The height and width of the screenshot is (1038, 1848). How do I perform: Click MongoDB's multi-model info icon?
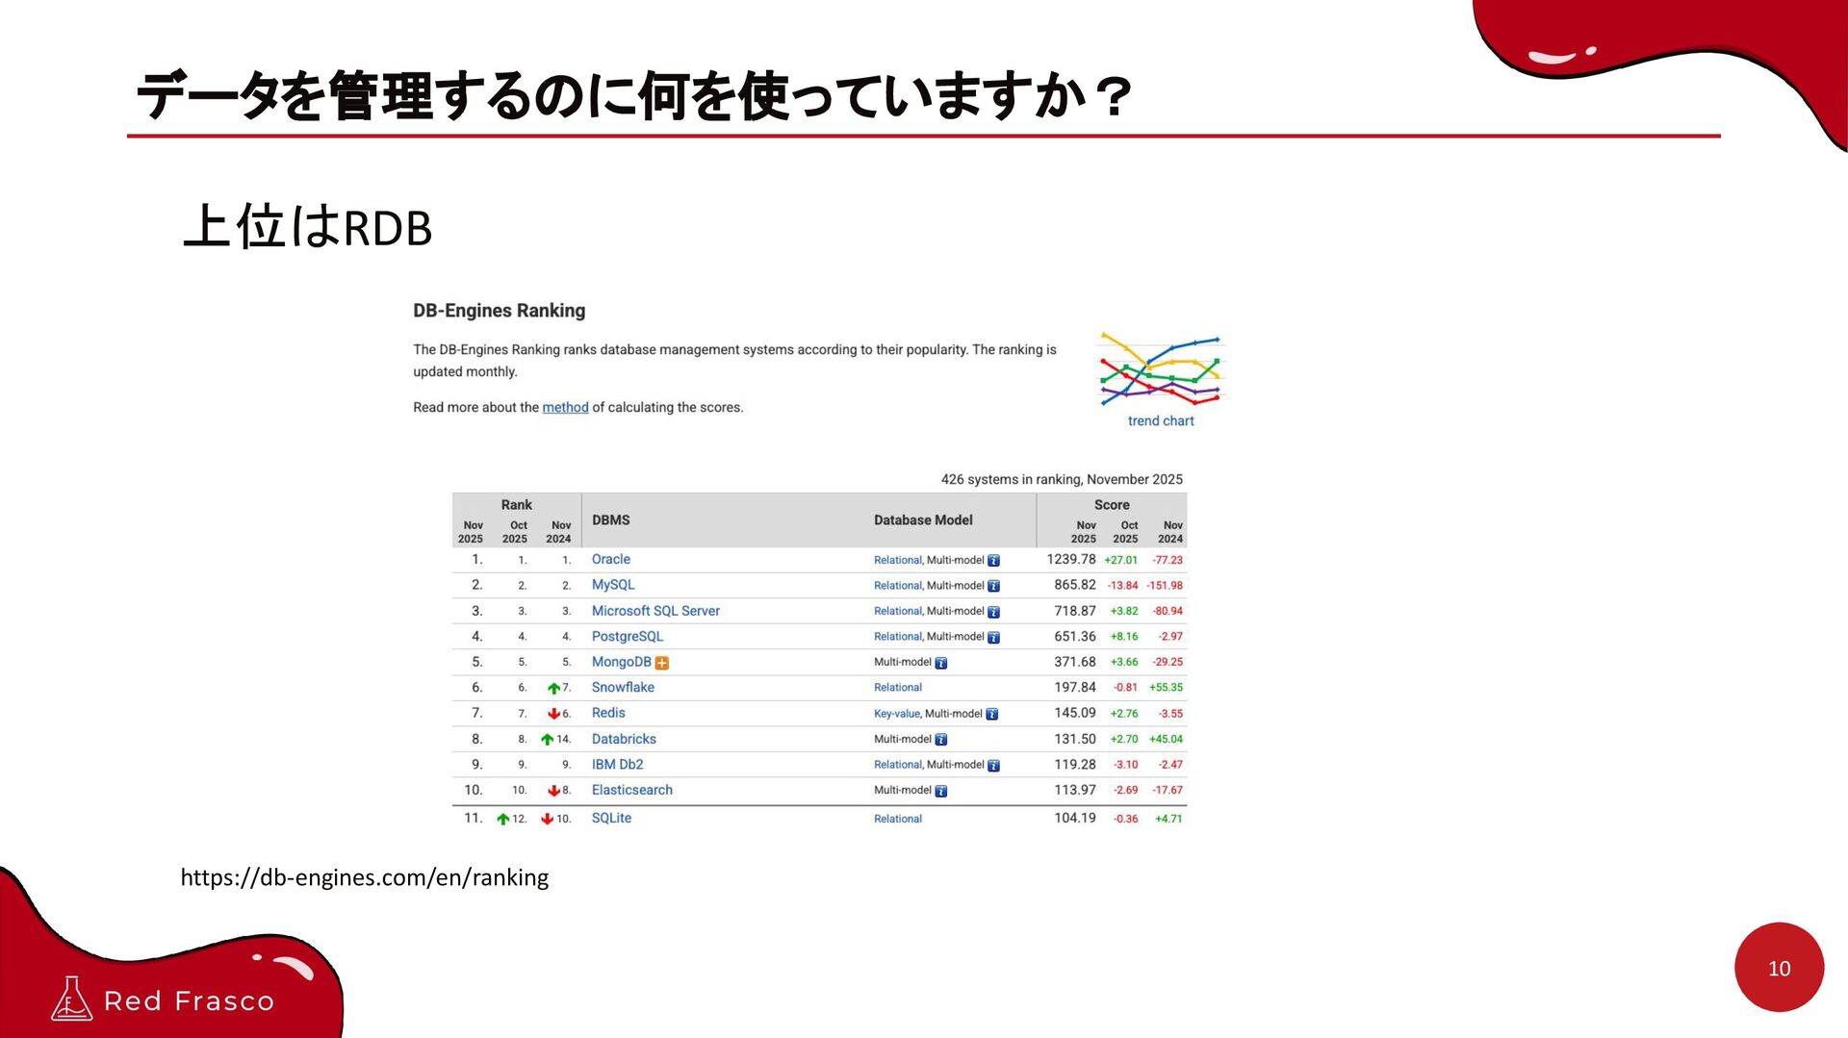[941, 663]
